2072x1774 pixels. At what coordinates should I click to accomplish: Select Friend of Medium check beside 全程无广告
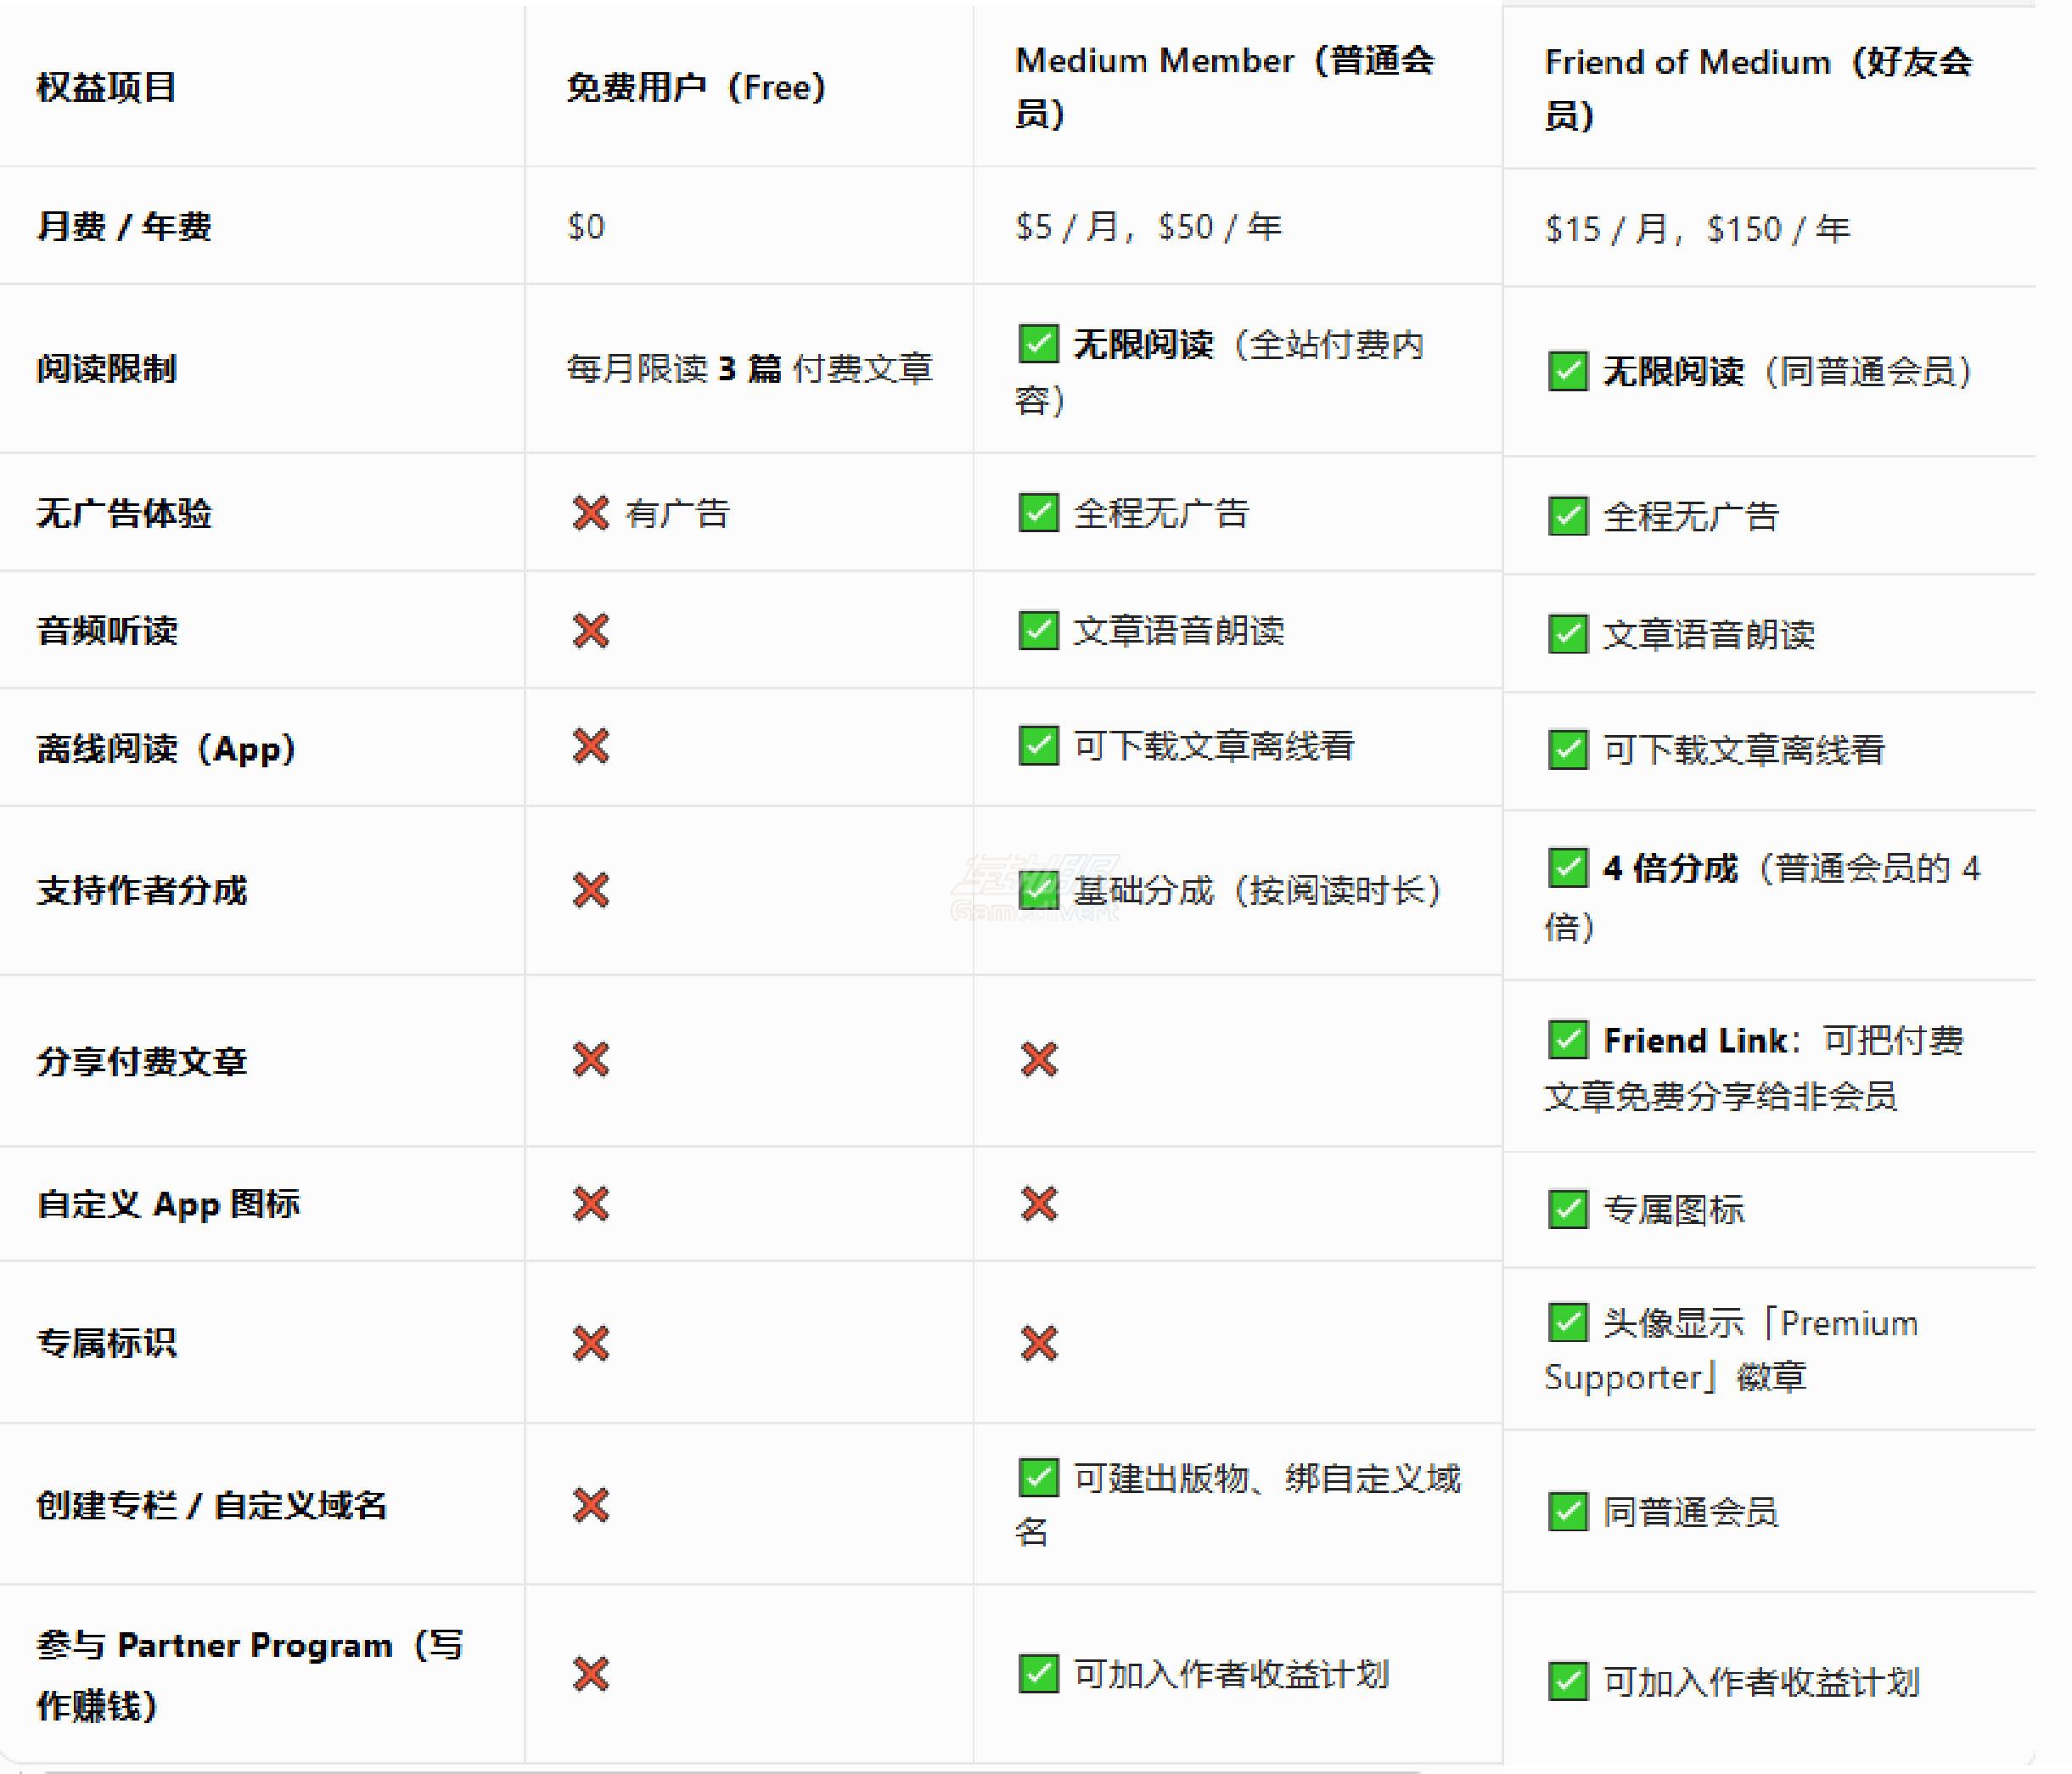coord(1568,516)
